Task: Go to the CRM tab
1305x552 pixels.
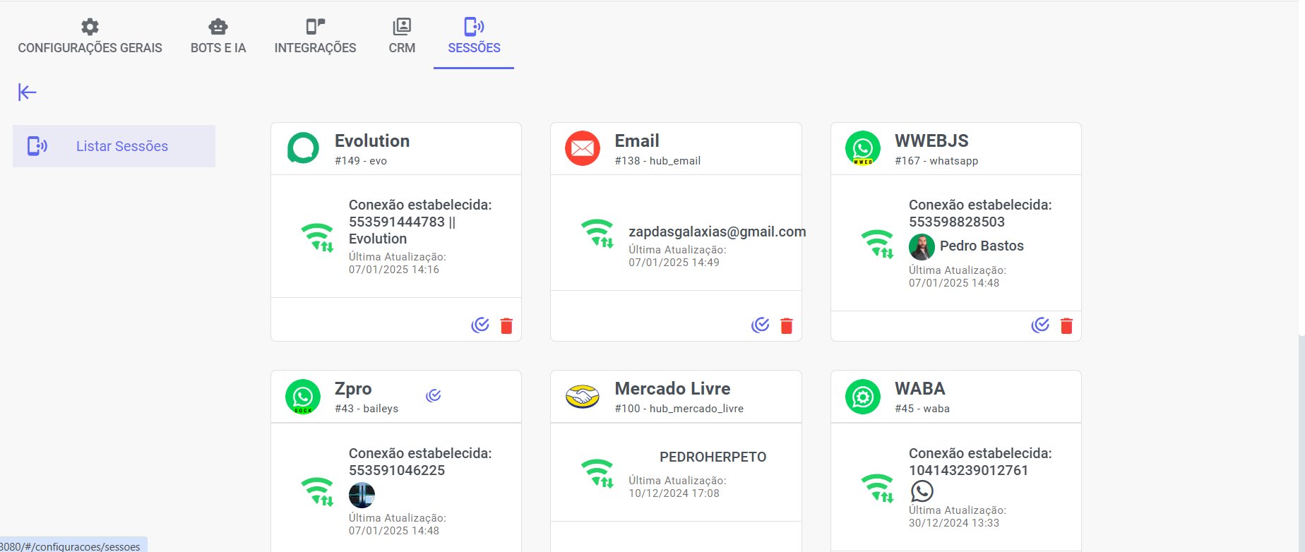Action: pos(402,36)
